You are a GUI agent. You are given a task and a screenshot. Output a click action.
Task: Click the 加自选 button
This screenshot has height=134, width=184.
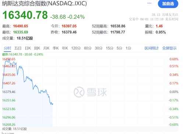168,4
